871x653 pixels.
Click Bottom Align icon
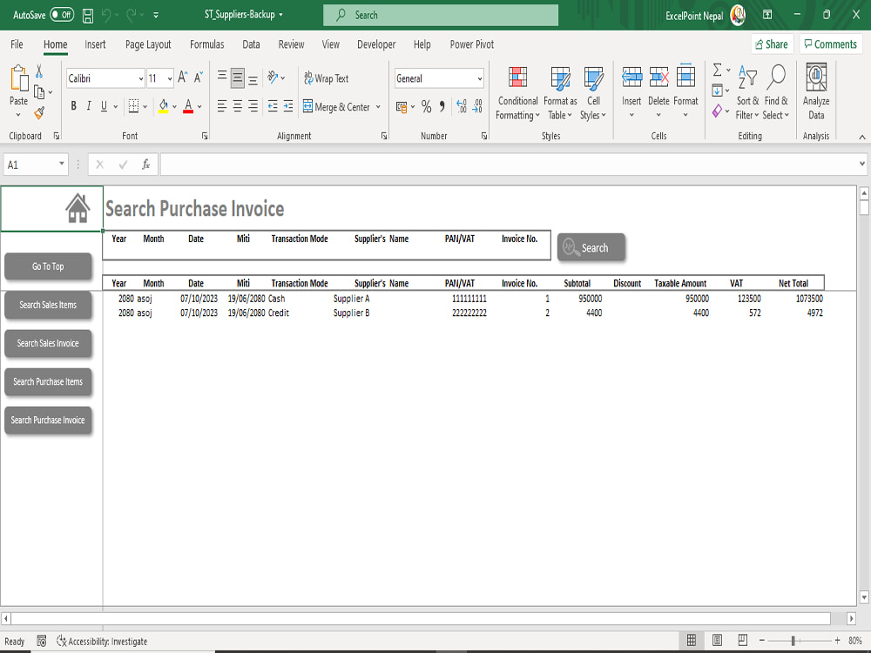click(253, 78)
